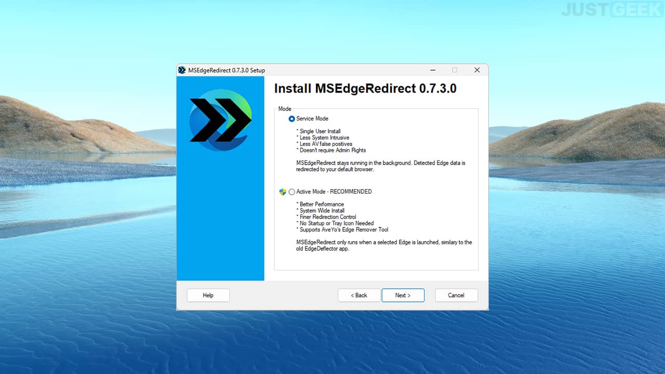
Task: Click the "Install MSEdgeRedirect 0.7.3.0" heading
Action: (x=365, y=88)
